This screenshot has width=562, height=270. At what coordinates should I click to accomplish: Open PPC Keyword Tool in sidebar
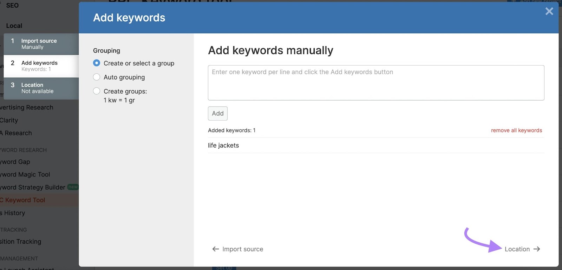tap(23, 200)
